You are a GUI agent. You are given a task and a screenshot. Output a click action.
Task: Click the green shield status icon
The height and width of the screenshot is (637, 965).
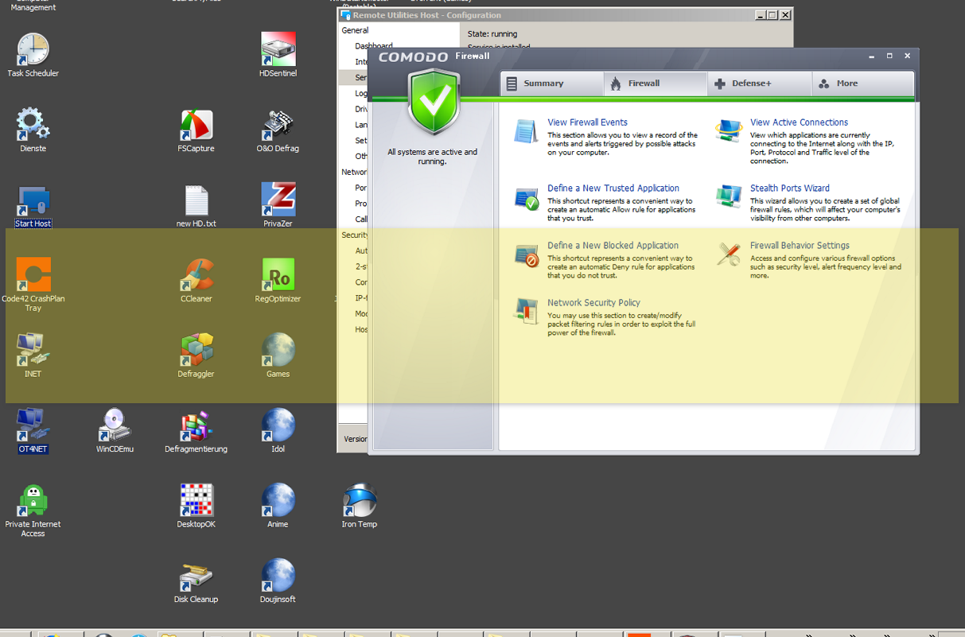click(434, 103)
